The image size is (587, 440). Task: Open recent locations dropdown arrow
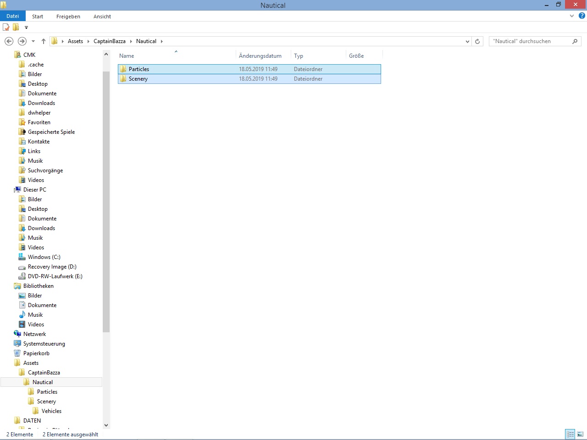33,41
